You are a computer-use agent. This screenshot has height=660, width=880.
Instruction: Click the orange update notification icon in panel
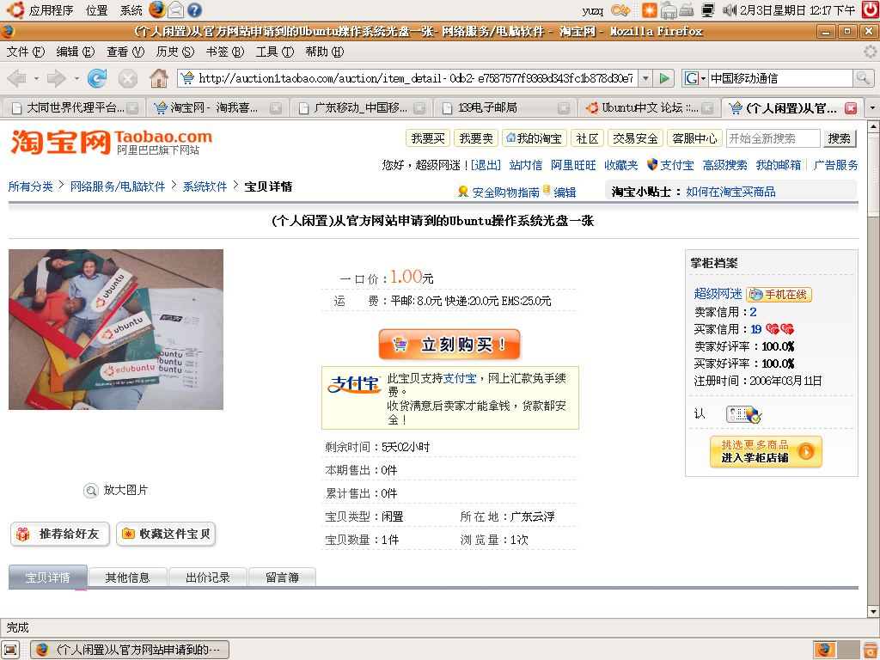[x=650, y=9]
